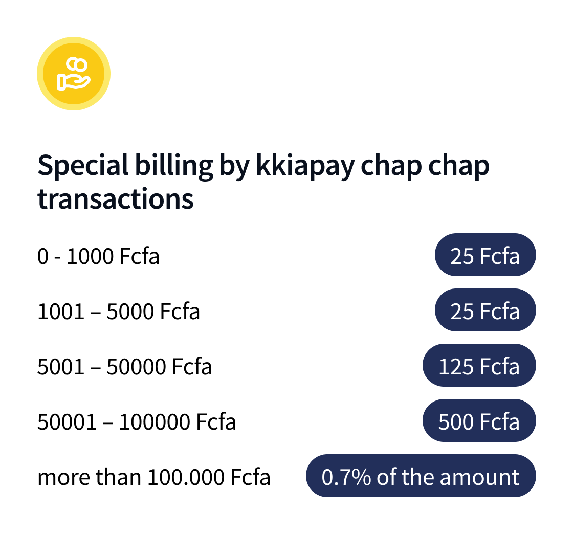The width and height of the screenshot is (573, 534).
Task: Click the 25 Fcfa badge for 0 - 1000 range
Action: pos(485,255)
